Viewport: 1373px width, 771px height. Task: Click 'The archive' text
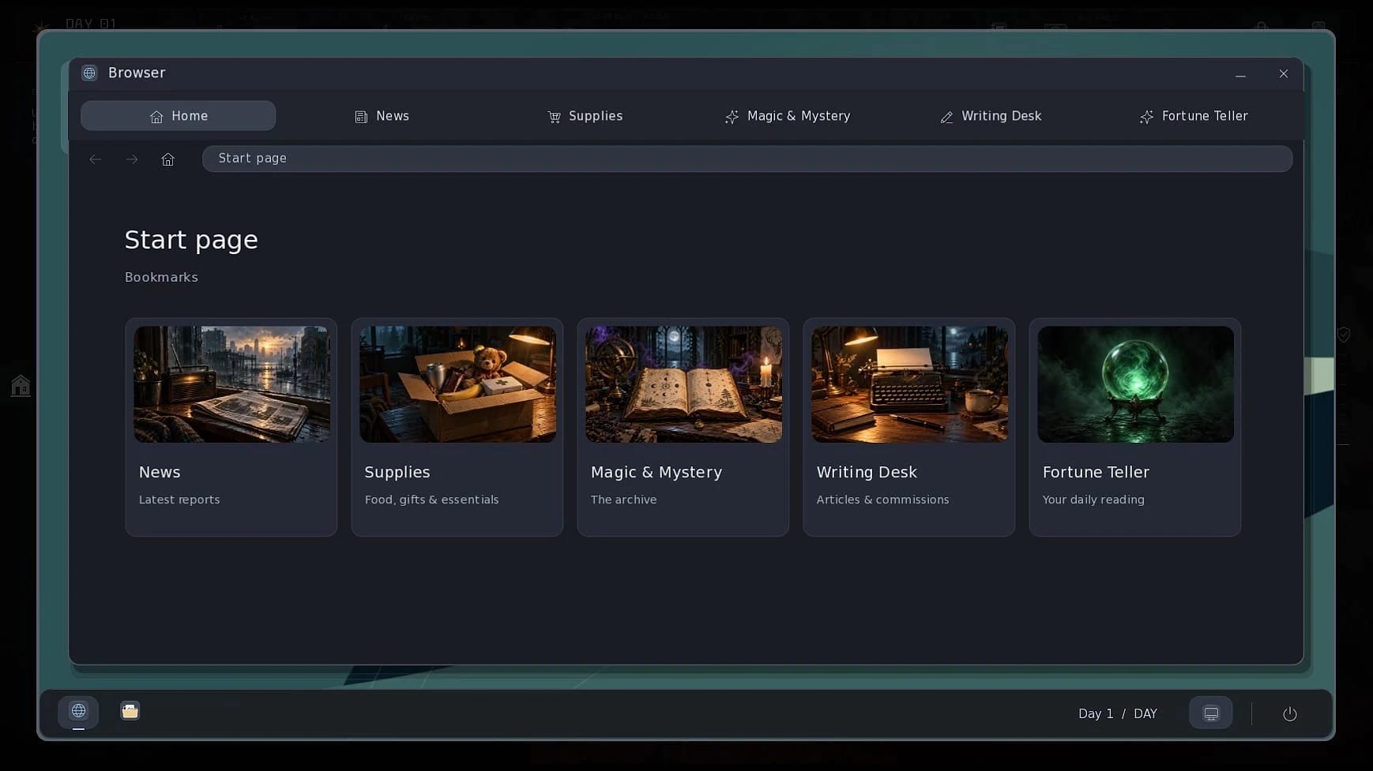coord(623,500)
